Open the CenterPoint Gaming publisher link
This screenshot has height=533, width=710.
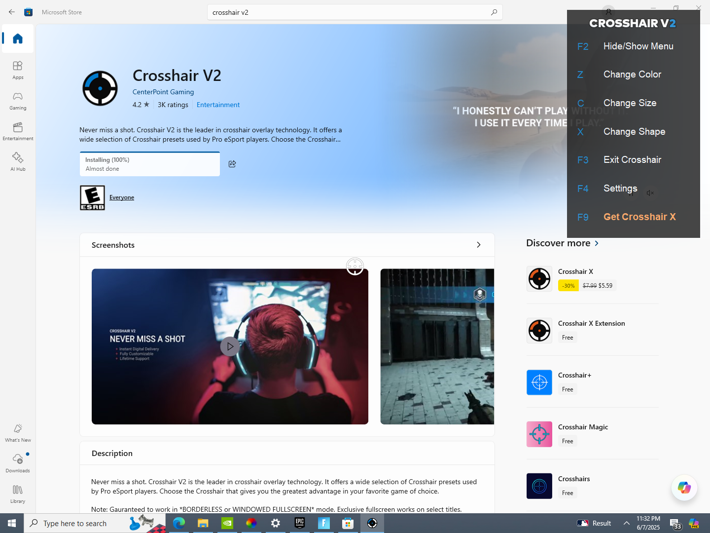pyautogui.click(x=163, y=92)
